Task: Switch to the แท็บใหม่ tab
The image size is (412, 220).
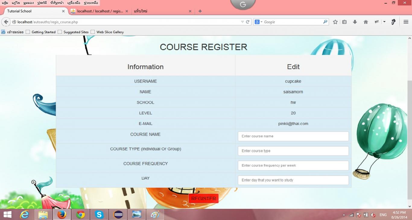Action: (x=162, y=11)
